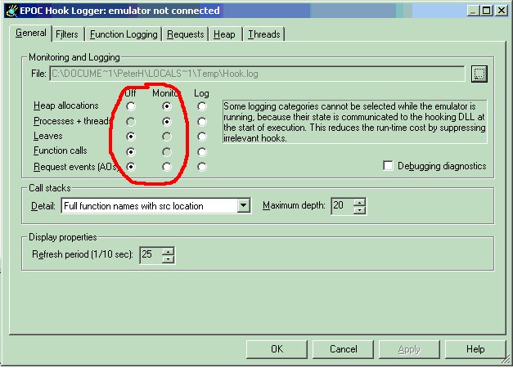Click the Leaves label
The image size is (513, 368).
tap(47, 136)
